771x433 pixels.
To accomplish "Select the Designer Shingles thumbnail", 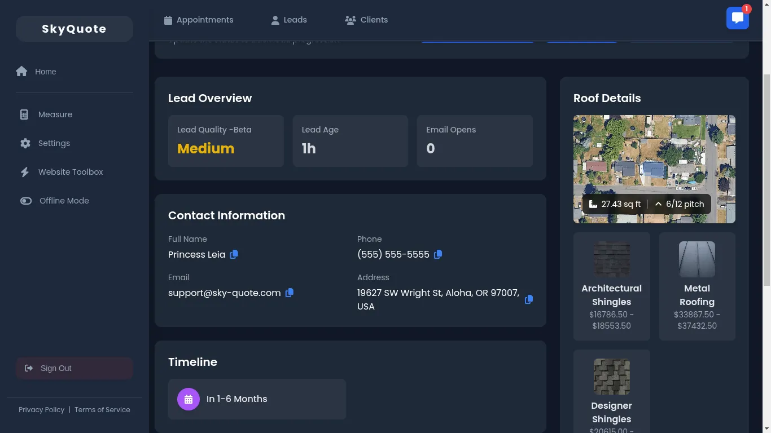I will coord(612,377).
